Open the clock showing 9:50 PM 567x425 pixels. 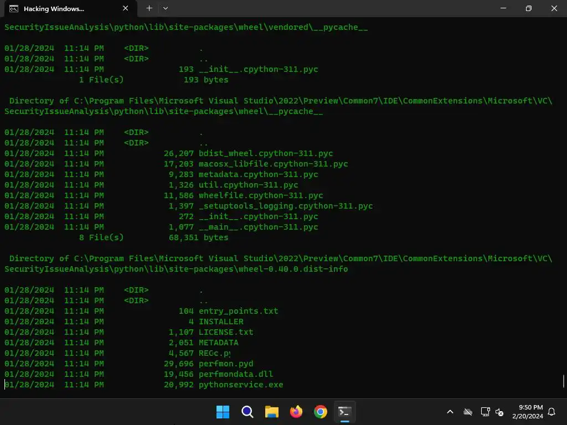(x=528, y=412)
